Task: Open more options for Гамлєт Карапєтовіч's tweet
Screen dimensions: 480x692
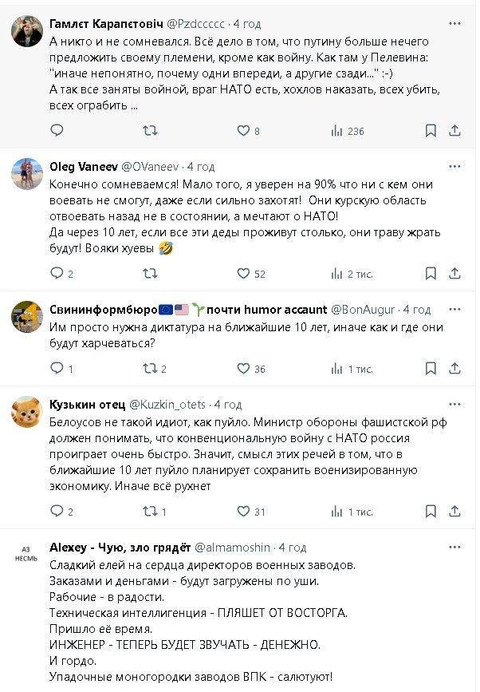Action: [454, 24]
